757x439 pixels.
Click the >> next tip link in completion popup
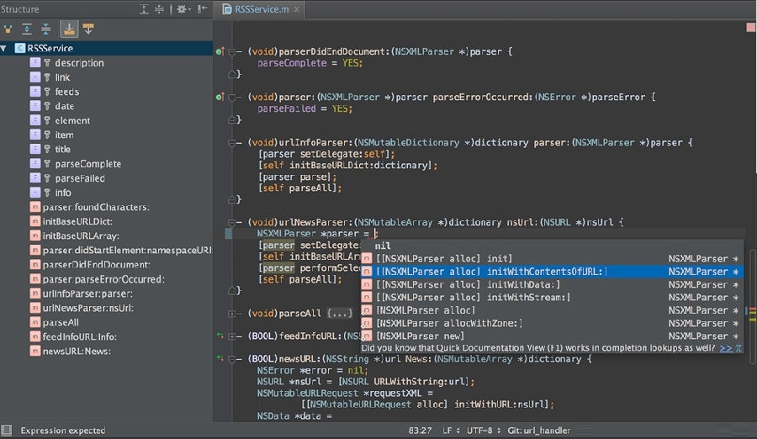pyautogui.click(x=726, y=348)
